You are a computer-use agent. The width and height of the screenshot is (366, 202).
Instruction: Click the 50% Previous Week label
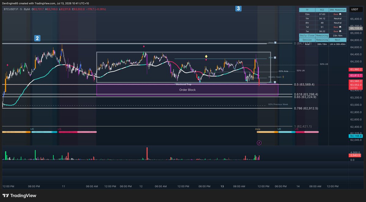pos(278,105)
